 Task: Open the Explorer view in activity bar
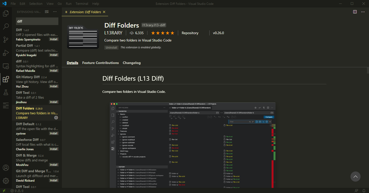[6, 13]
